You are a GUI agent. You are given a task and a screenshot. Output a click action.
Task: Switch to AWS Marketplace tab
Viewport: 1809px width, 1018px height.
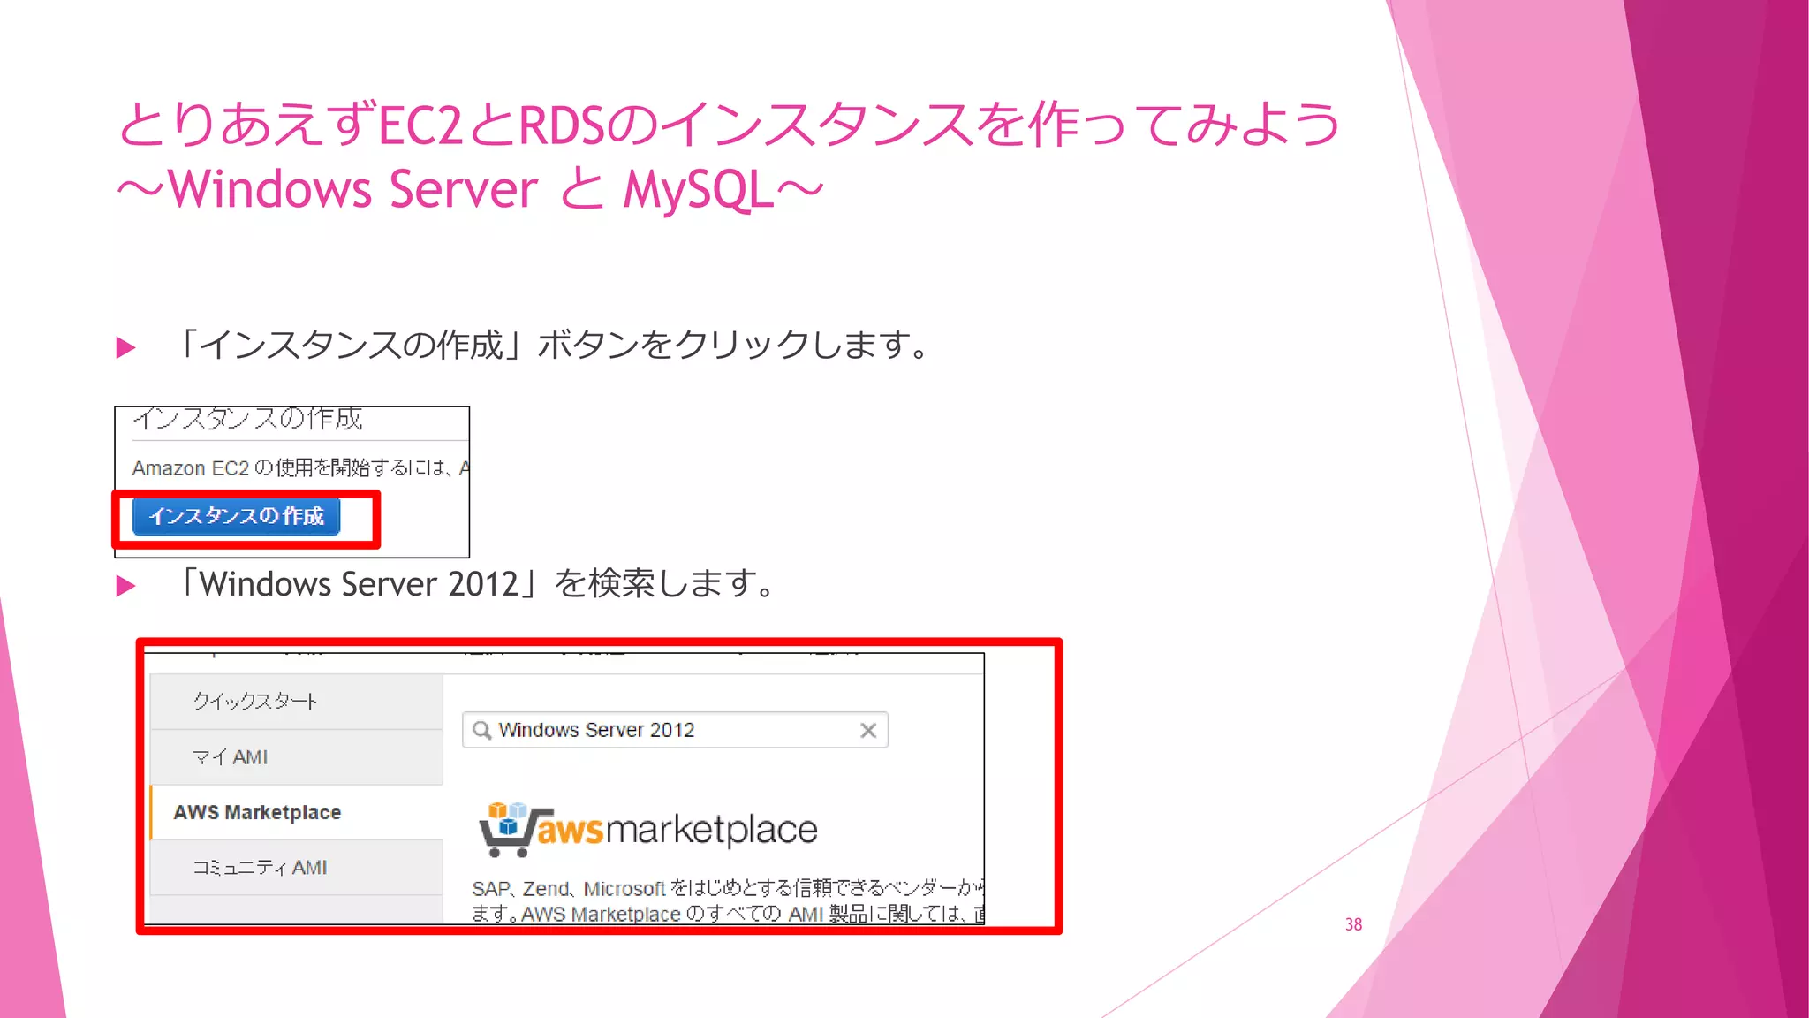pos(297,812)
